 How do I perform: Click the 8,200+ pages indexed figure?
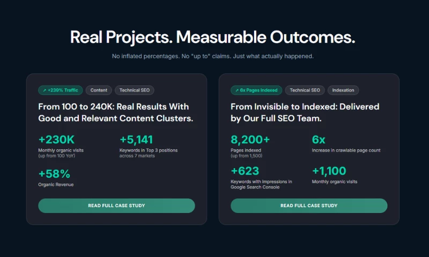pos(250,140)
